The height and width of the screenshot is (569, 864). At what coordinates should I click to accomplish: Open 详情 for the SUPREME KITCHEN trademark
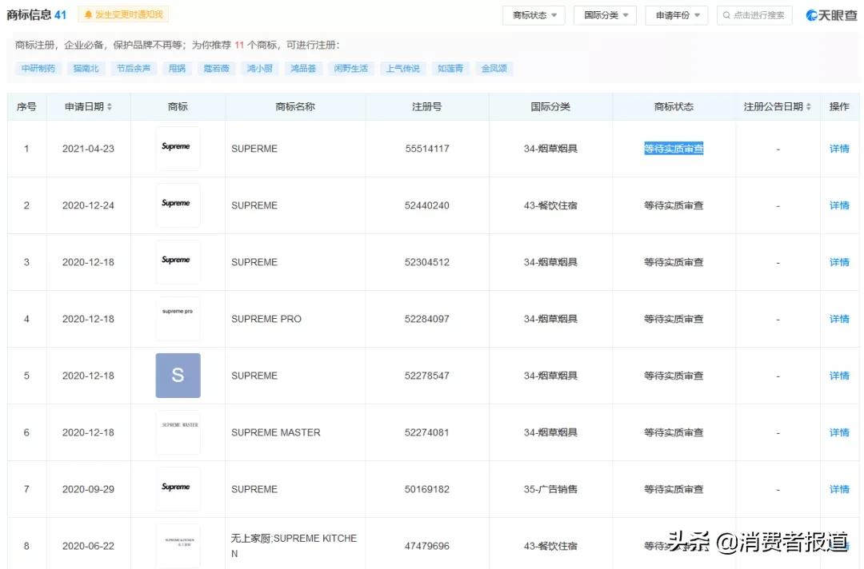coord(838,545)
